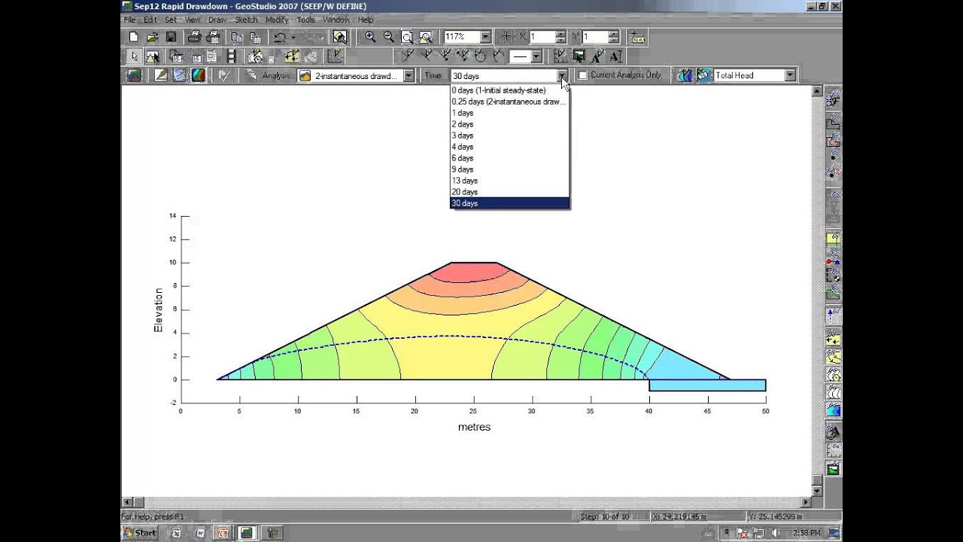Open a file with the folder icon

(x=152, y=37)
